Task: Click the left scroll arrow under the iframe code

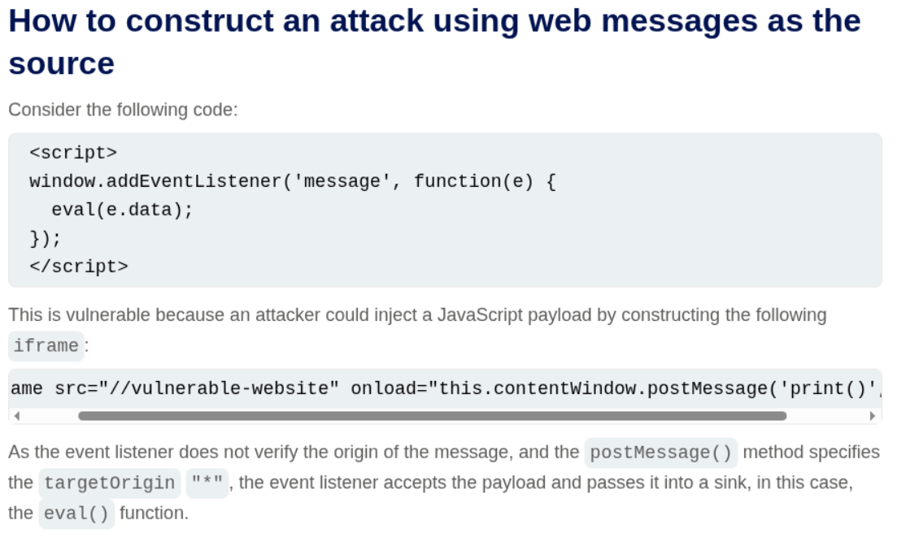Action: [17, 416]
